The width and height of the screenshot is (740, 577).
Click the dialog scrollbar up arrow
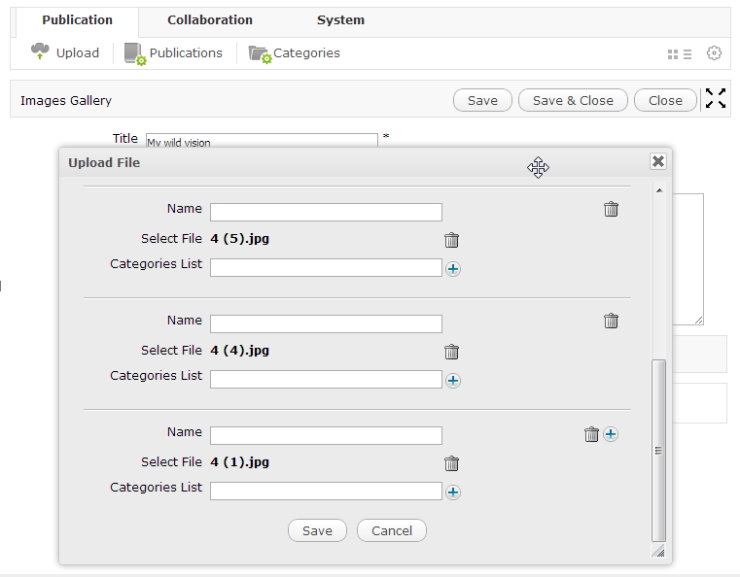click(x=659, y=190)
